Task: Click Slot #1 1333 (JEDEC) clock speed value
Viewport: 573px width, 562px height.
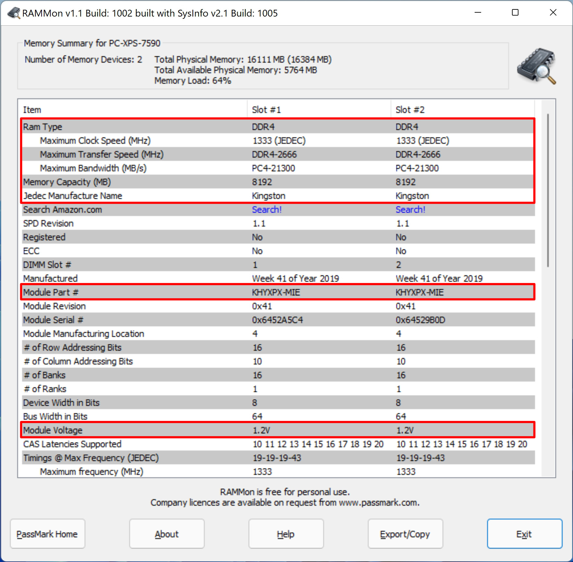Action: (x=279, y=140)
